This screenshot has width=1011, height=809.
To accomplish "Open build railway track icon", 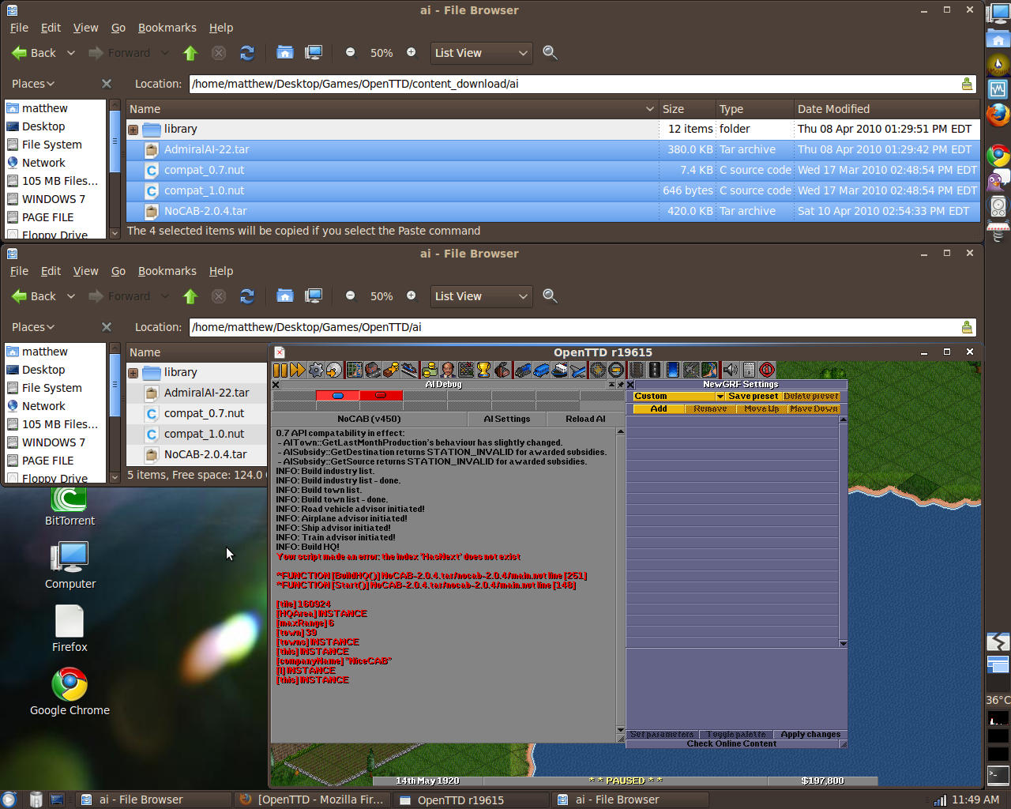I will (x=635, y=370).
